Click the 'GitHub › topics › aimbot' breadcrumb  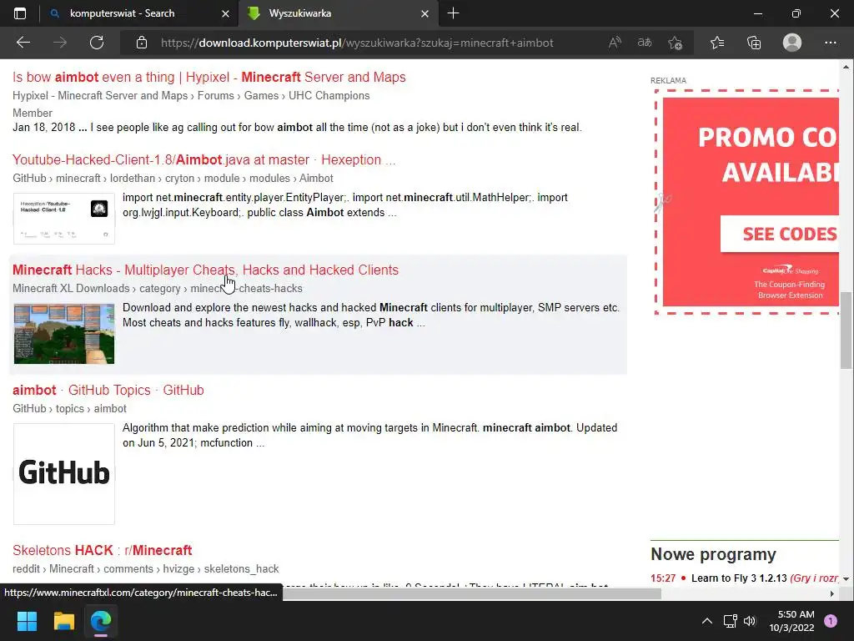coord(70,409)
